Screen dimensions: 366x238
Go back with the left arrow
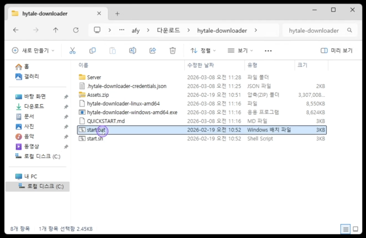point(16,30)
